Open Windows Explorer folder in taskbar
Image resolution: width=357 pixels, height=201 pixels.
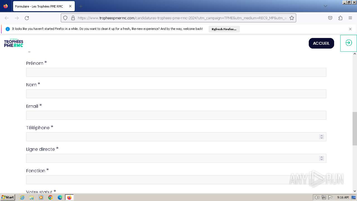tap(32, 197)
